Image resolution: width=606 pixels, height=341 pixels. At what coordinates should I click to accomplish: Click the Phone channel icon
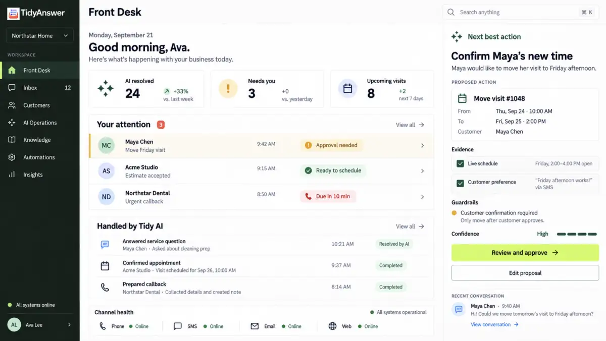click(x=103, y=326)
